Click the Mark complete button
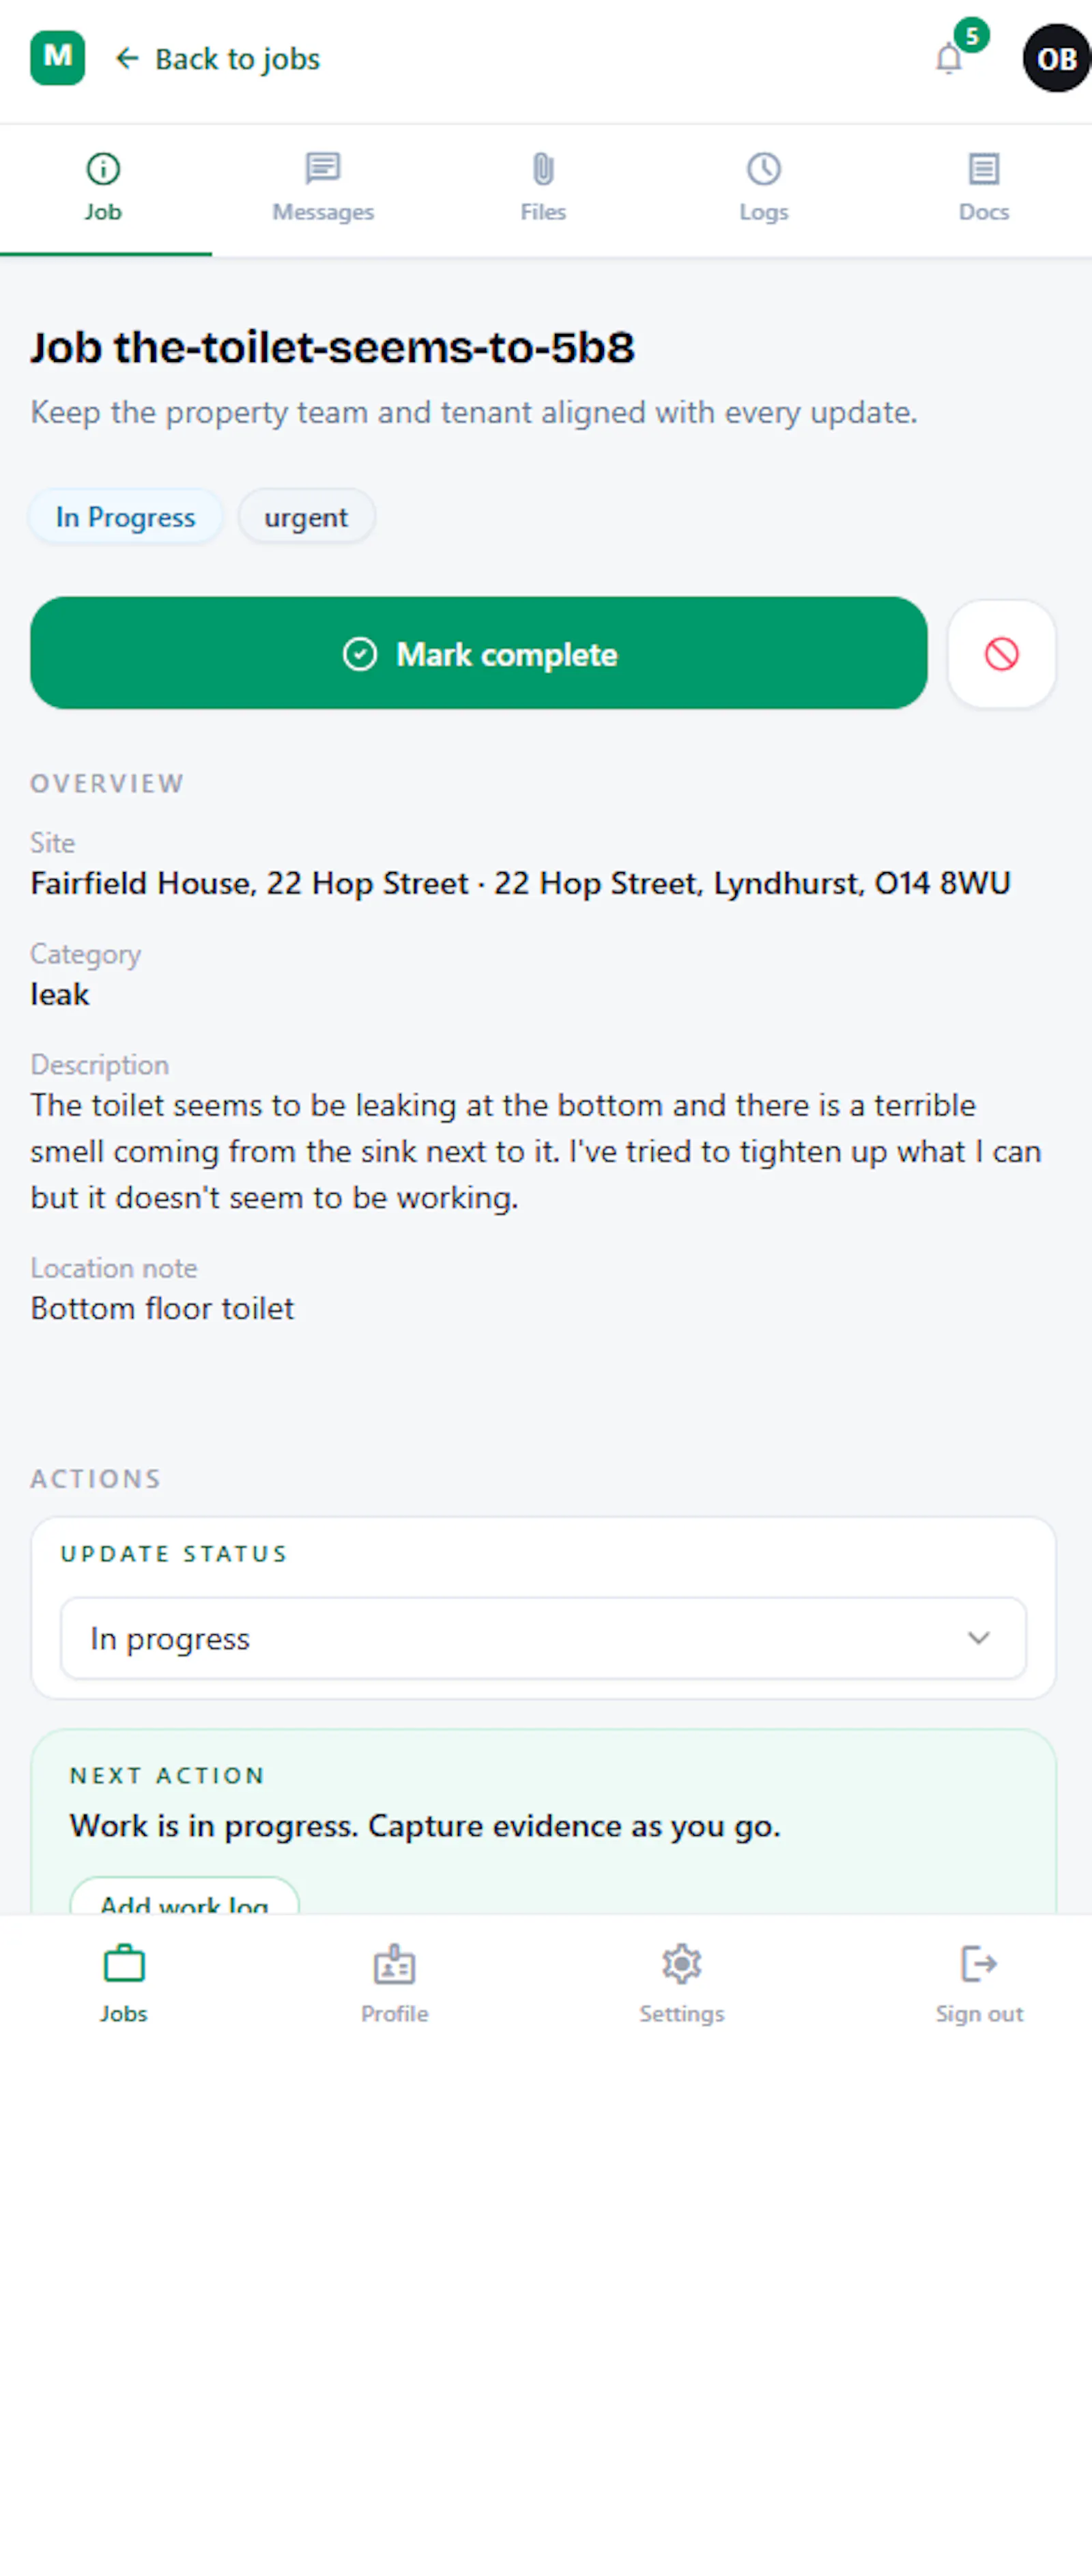 coord(478,654)
